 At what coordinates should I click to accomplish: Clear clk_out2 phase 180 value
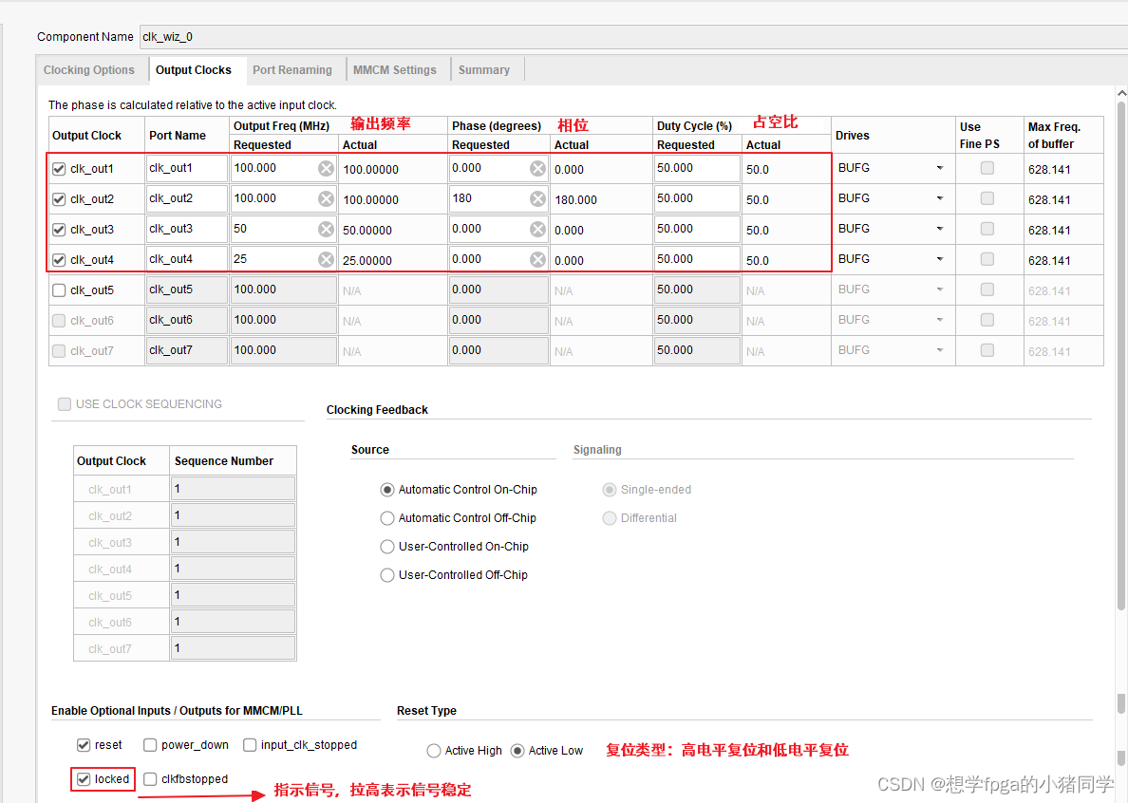tap(537, 199)
